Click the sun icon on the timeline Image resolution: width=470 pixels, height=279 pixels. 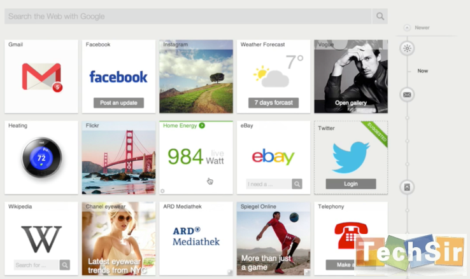click(407, 48)
